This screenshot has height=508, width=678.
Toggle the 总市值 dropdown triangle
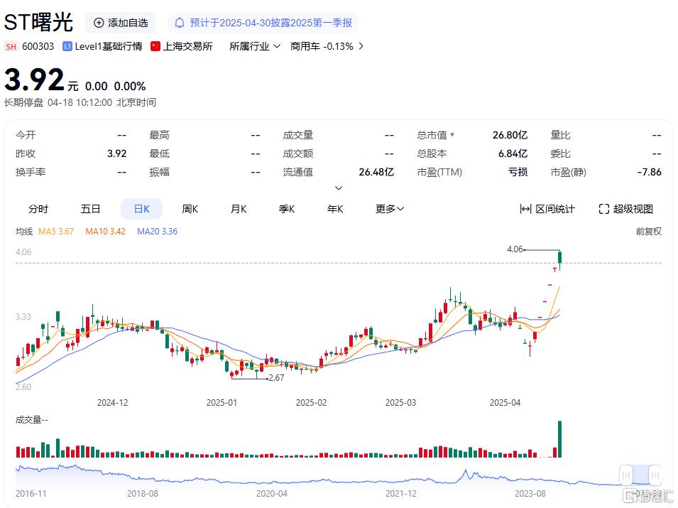point(452,135)
